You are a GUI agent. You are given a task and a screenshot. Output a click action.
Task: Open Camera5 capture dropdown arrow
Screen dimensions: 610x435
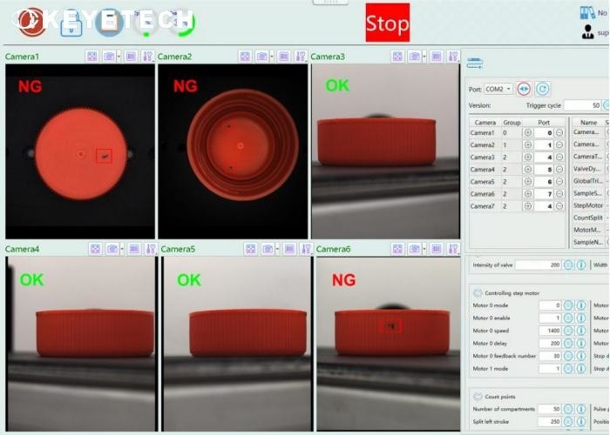(274, 249)
